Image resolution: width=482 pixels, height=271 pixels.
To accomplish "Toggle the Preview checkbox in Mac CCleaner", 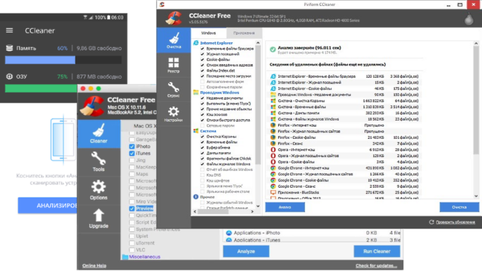I will tap(132, 208).
